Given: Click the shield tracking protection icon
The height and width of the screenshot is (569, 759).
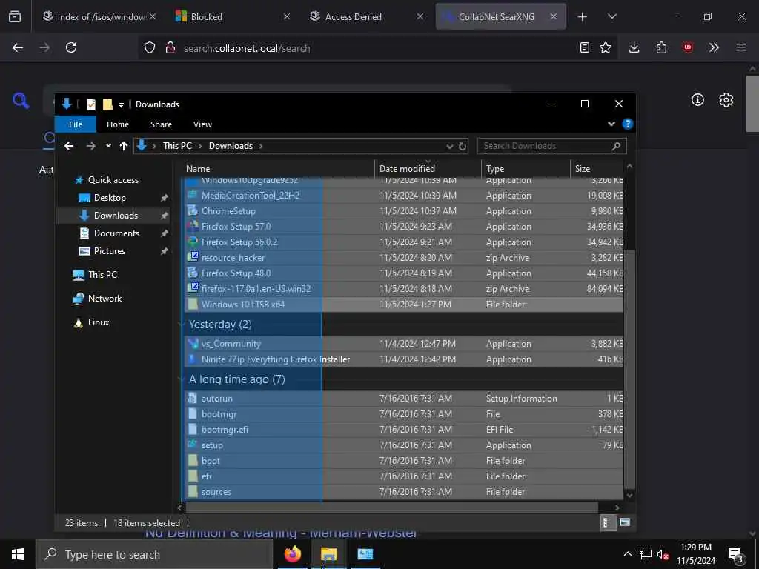Looking at the screenshot, I should 150,48.
